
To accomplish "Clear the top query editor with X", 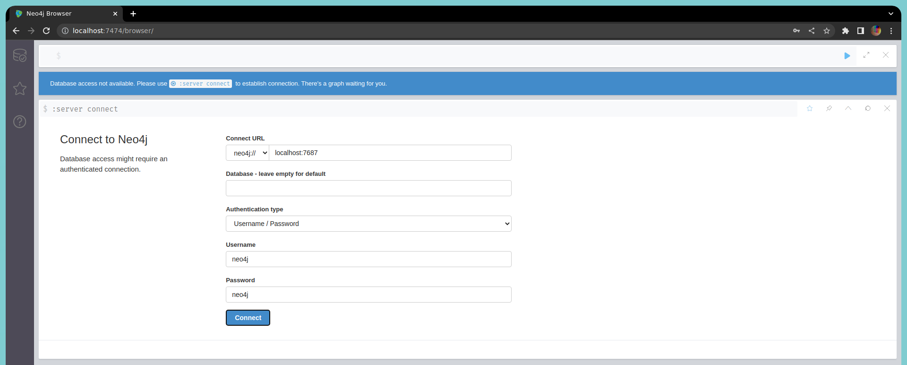I will pos(886,55).
